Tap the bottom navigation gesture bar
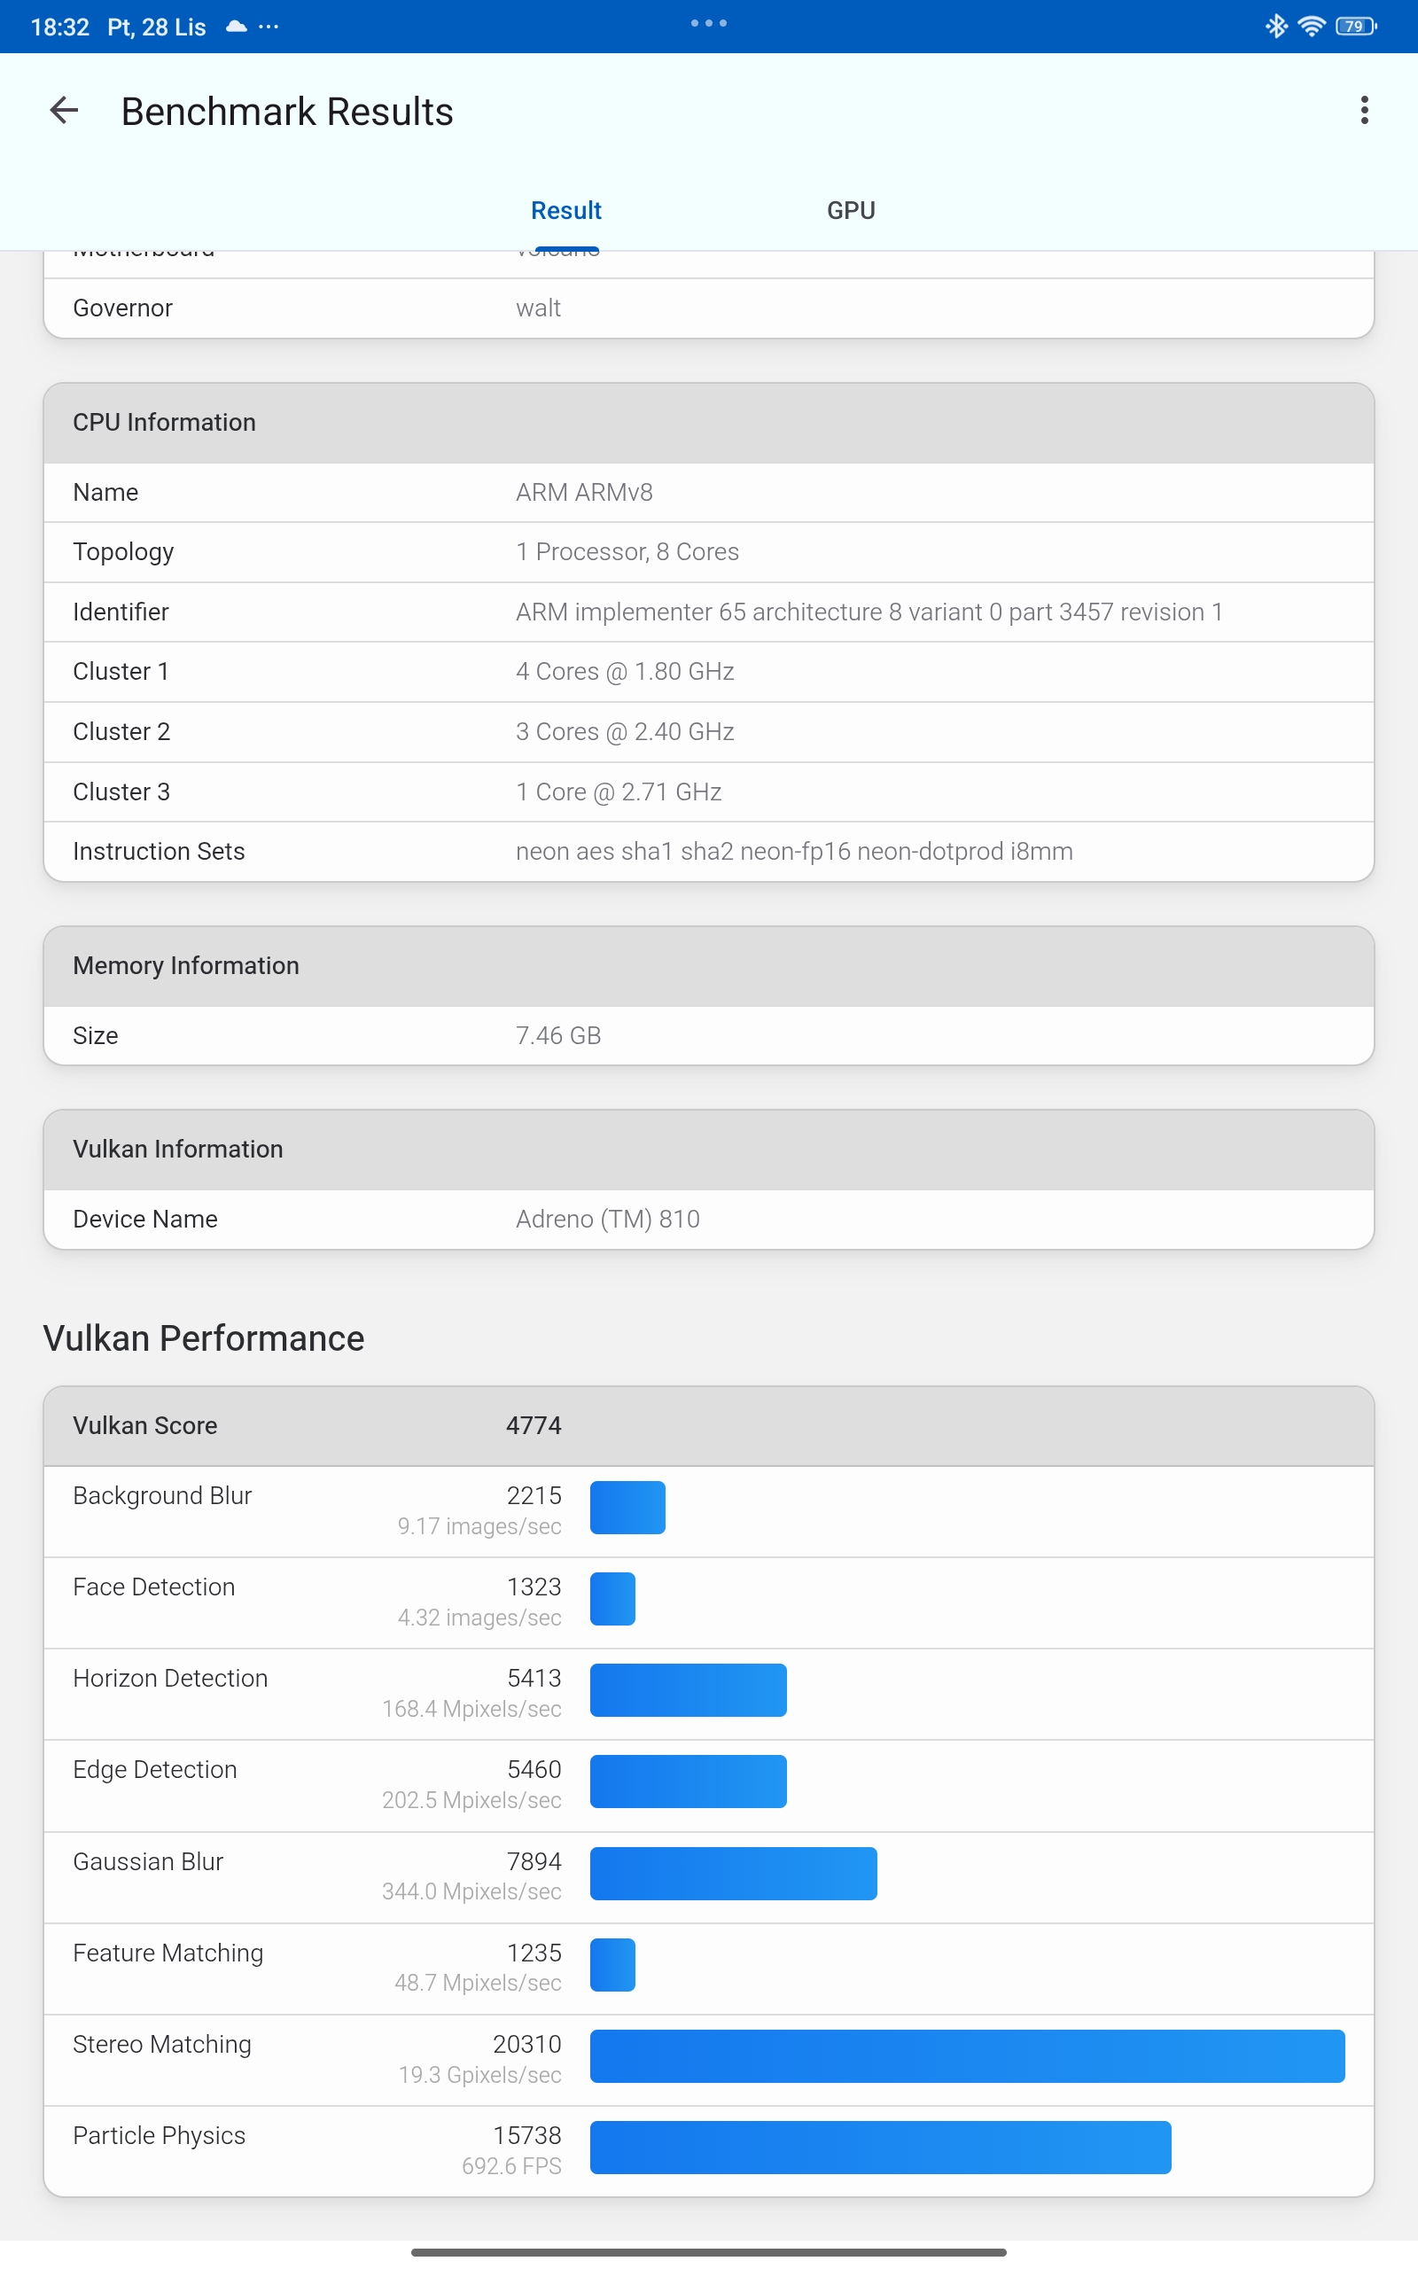Image resolution: width=1418 pixels, height=2269 pixels. pos(709,2252)
